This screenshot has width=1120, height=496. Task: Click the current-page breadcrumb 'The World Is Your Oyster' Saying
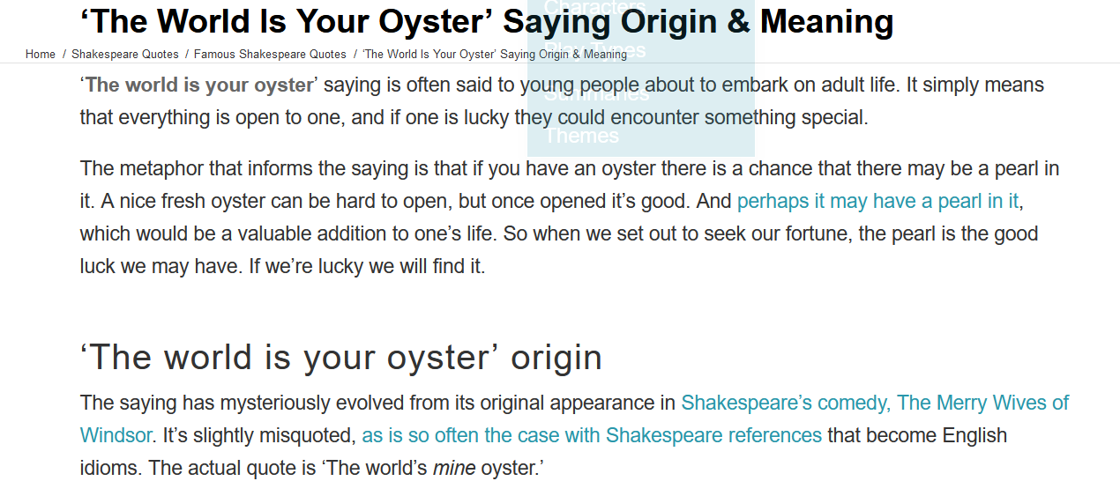(495, 54)
